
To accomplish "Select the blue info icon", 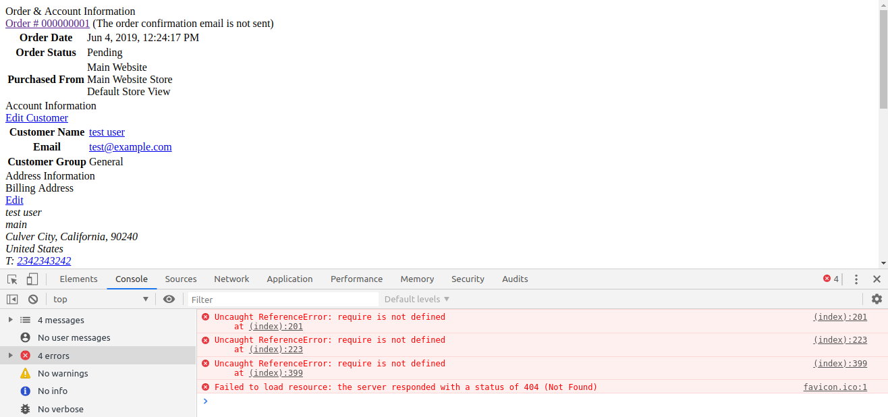I will pos(25,391).
